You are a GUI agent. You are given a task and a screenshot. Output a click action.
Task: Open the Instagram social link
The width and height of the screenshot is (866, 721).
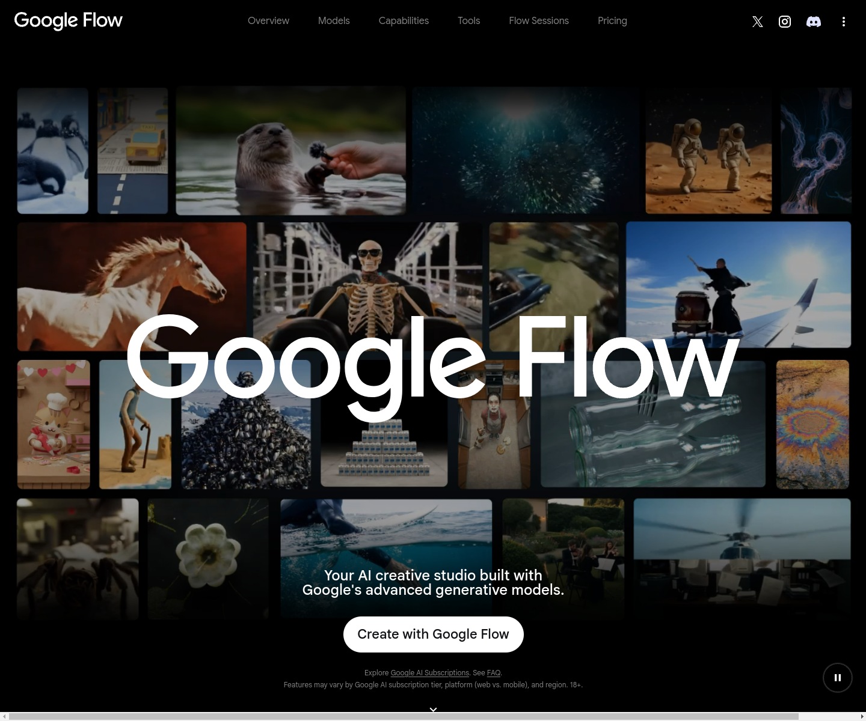click(785, 22)
